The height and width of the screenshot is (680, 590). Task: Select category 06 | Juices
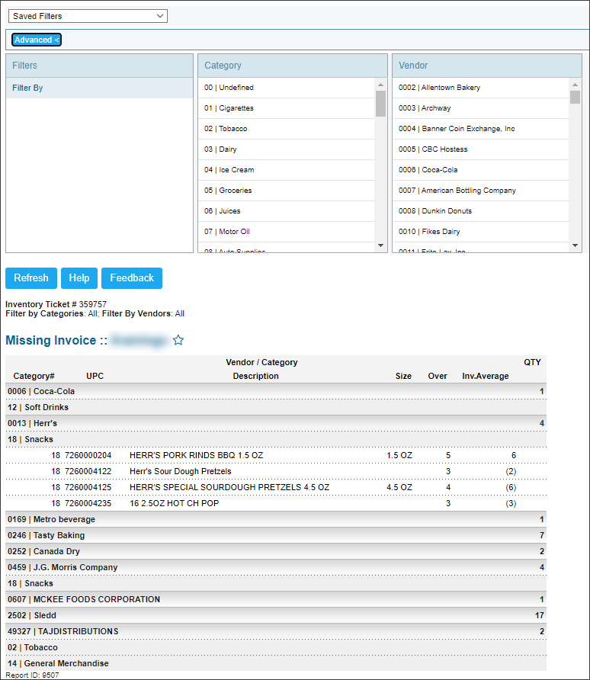point(286,211)
